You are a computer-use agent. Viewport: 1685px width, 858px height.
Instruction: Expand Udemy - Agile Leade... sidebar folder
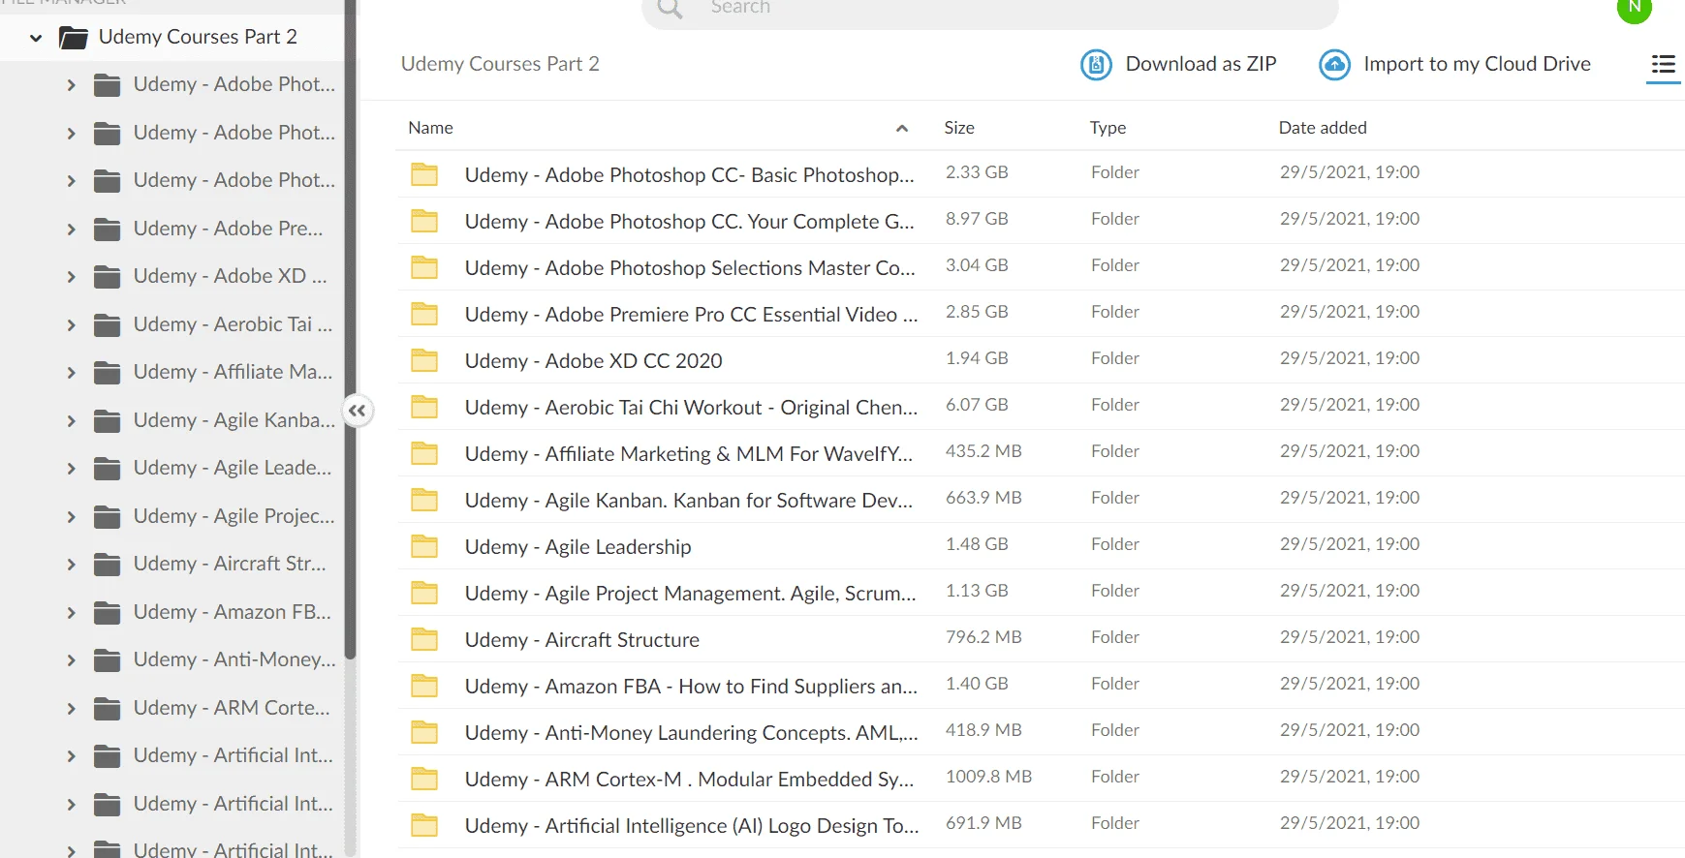click(x=71, y=469)
